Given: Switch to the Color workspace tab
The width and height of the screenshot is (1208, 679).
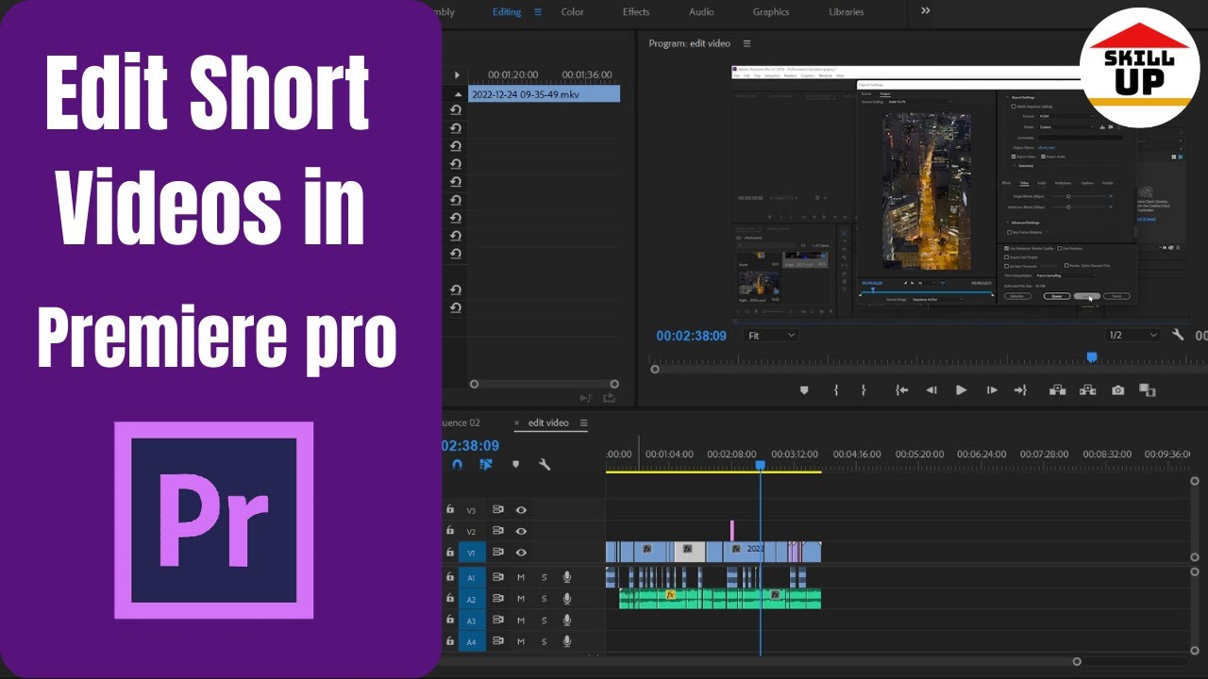Looking at the screenshot, I should point(572,12).
